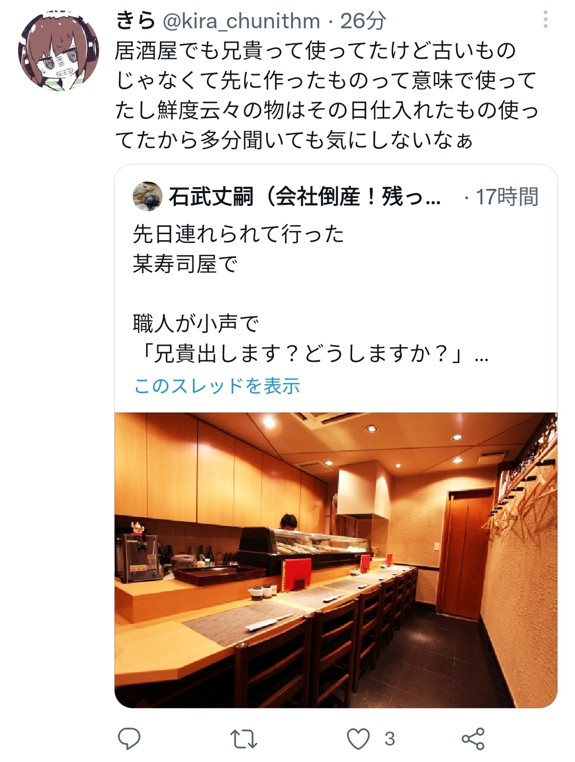Viewport: 575px width, 762px height.
Task: Tap the retweet arrows icon
Action: [244, 739]
